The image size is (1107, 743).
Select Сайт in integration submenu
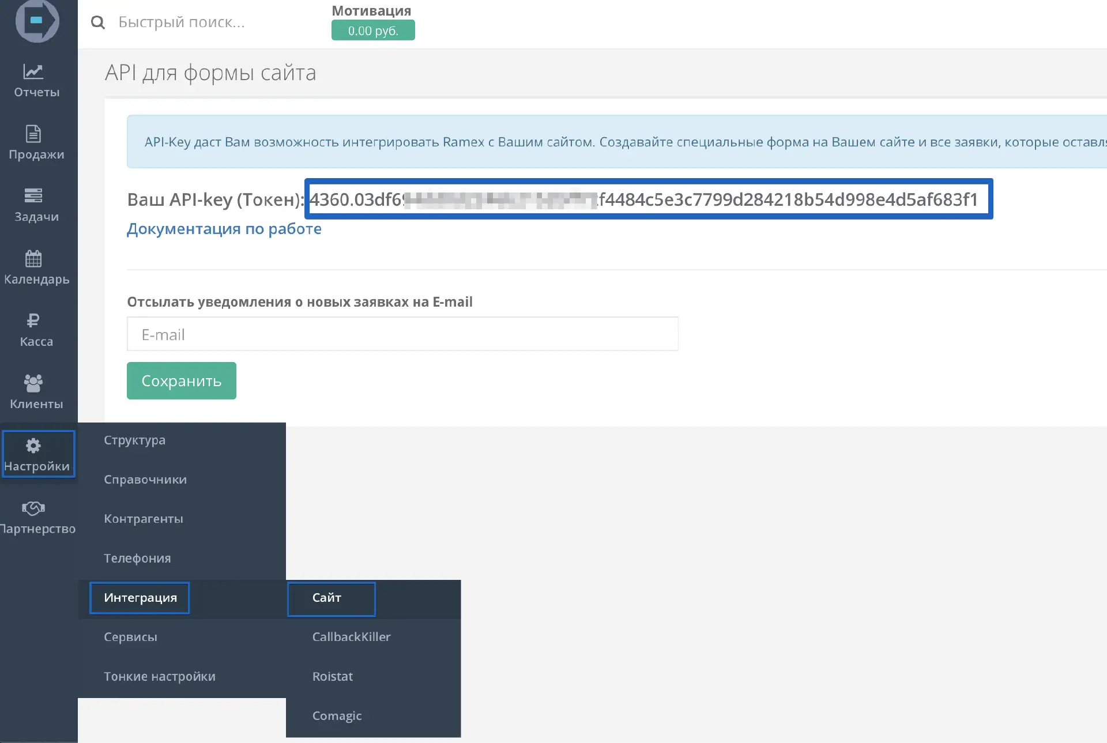(x=327, y=598)
